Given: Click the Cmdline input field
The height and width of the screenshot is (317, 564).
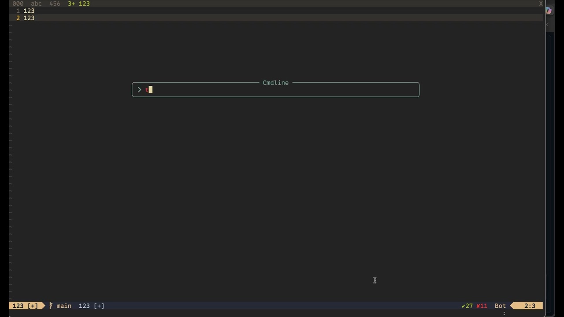Looking at the screenshot, I should pos(275,90).
